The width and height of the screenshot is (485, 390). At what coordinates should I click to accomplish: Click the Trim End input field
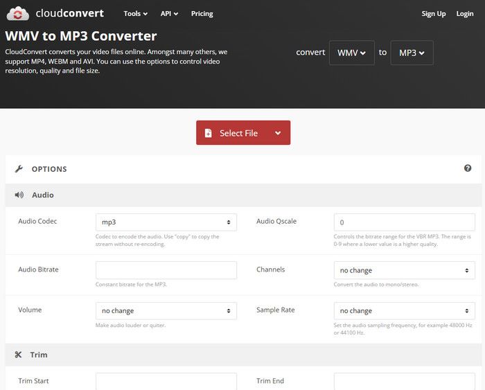point(404,381)
